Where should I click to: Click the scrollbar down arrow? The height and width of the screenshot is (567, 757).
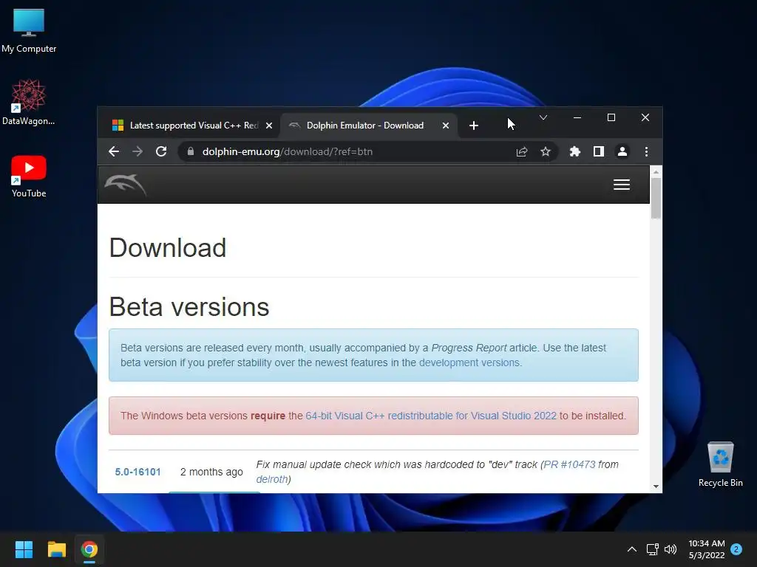point(656,487)
